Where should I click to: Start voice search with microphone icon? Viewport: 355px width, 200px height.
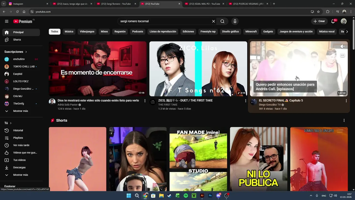[x=235, y=21]
